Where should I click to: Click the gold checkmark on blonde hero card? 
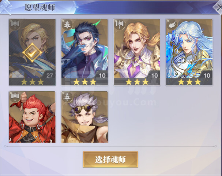[32, 53]
